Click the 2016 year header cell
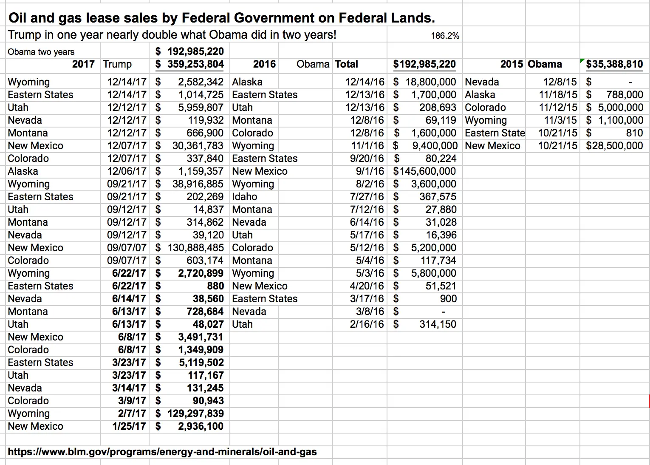The height and width of the screenshot is (465, 650). point(264,65)
